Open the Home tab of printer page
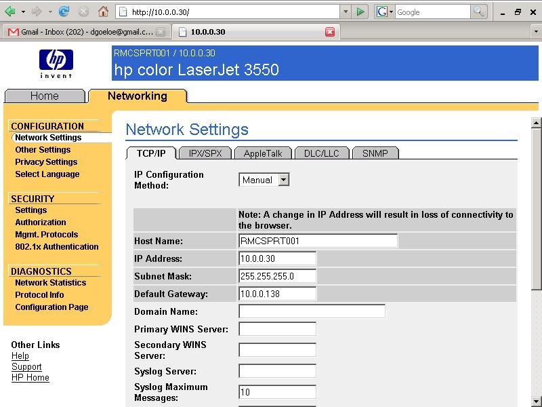 [x=45, y=96]
